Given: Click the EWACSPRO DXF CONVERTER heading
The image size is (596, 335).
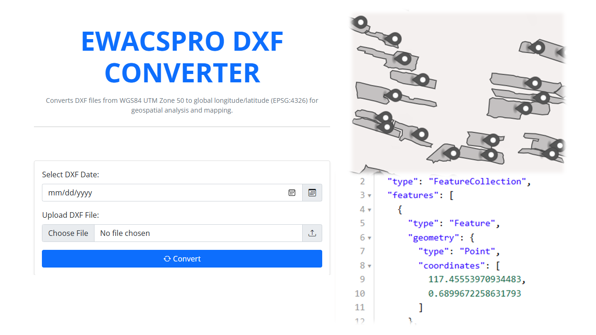Looking at the screenshot, I should coord(182,57).
